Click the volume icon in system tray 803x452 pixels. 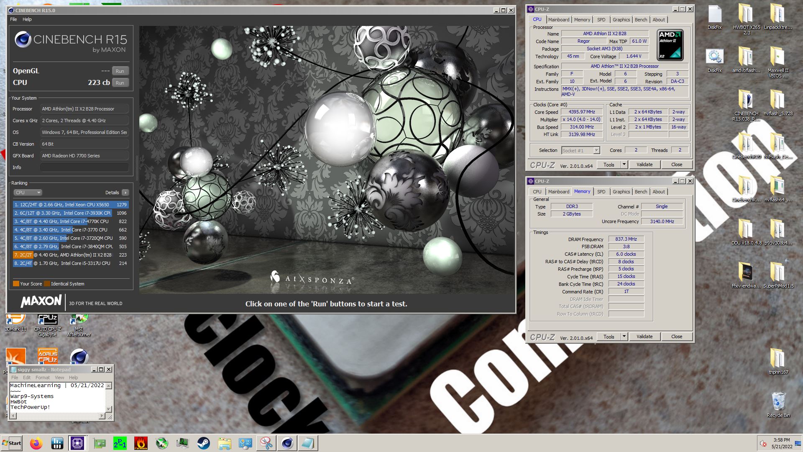[763, 444]
